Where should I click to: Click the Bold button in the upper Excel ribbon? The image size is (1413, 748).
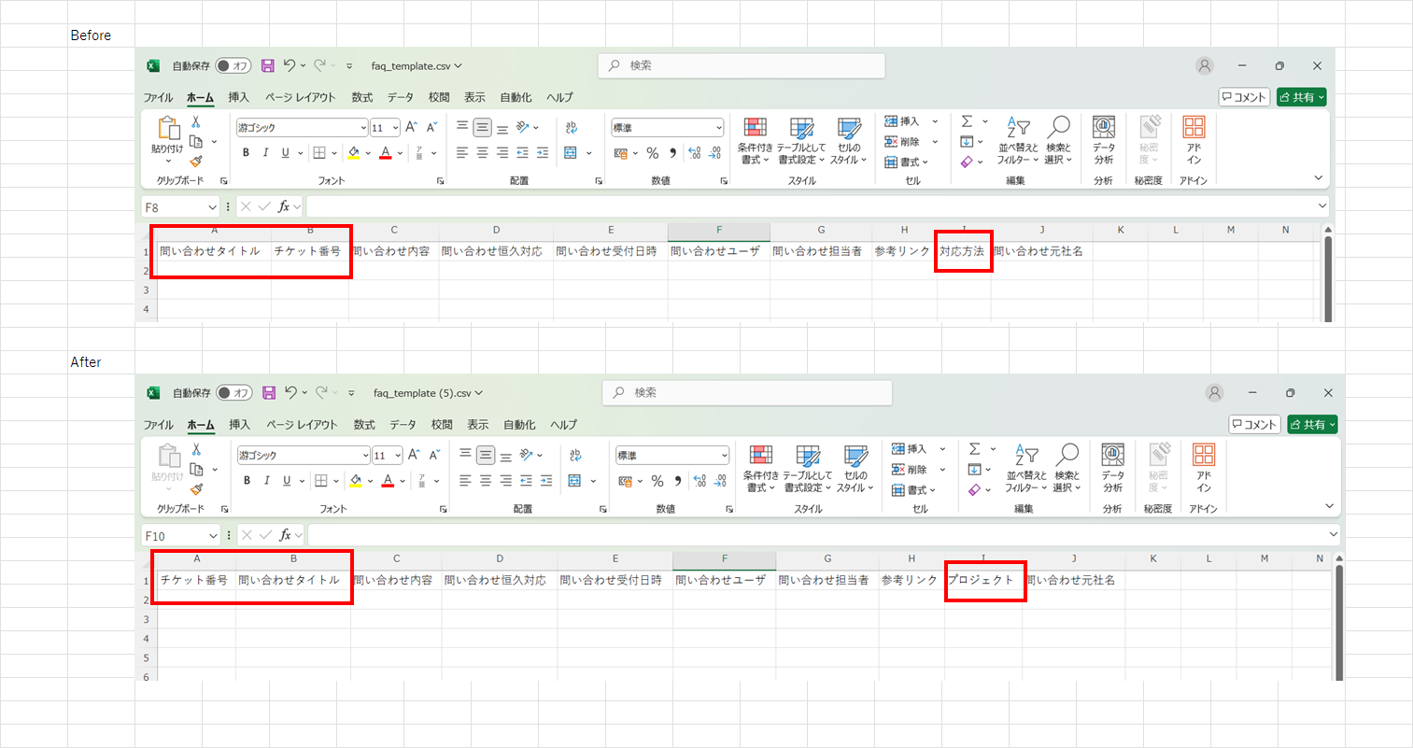[246, 153]
